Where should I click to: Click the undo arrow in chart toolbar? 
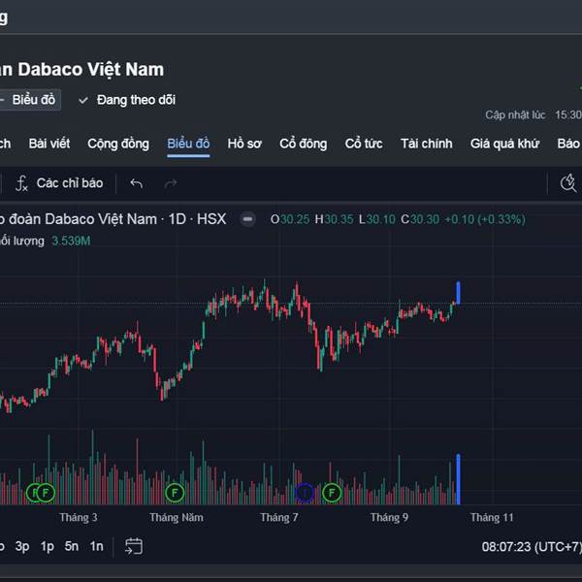tap(137, 183)
